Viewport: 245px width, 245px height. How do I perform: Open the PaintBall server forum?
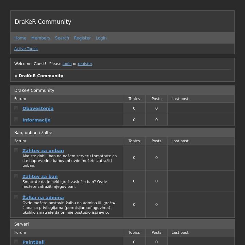(33, 242)
